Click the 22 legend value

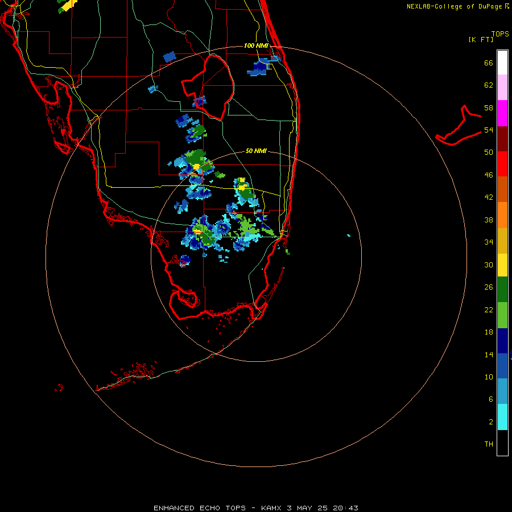pyautogui.click(x=489, y=309)
